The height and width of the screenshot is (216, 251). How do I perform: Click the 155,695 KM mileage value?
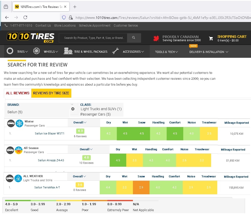pyautogui.click(x=236, y=188)
